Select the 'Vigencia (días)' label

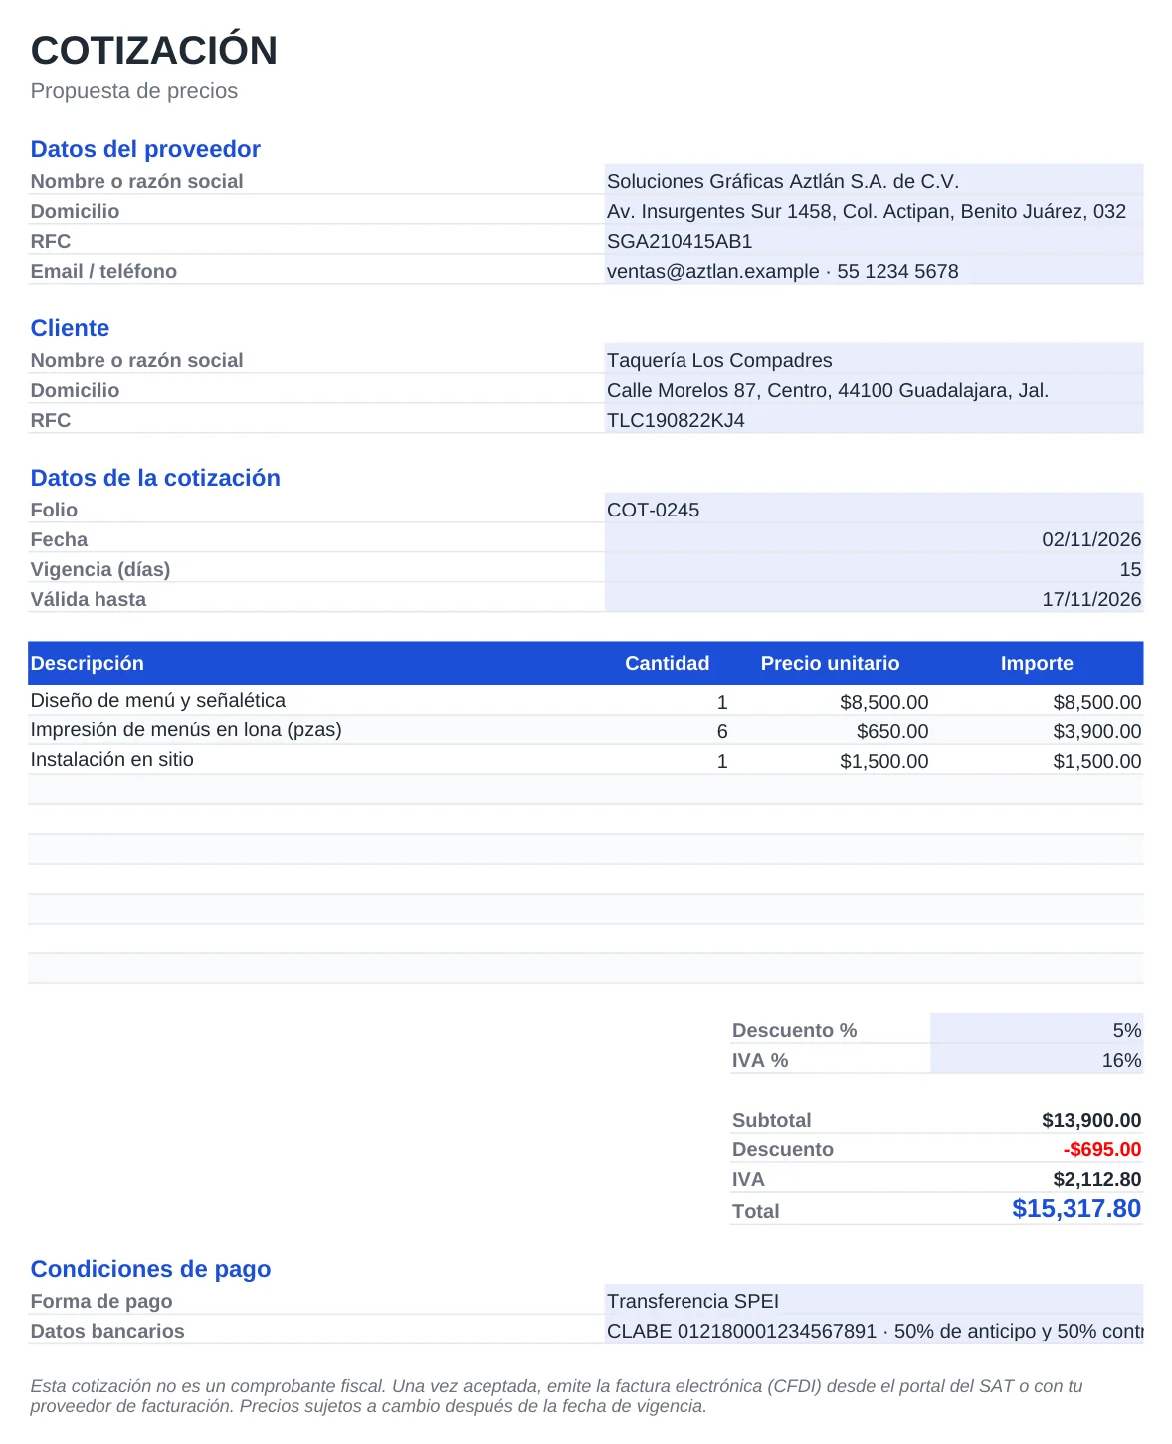pos(100,569)
